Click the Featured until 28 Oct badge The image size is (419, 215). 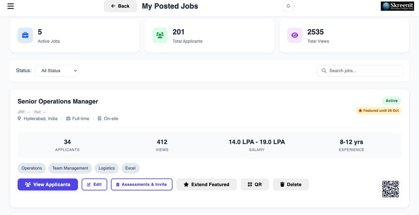tap(378, 111)
